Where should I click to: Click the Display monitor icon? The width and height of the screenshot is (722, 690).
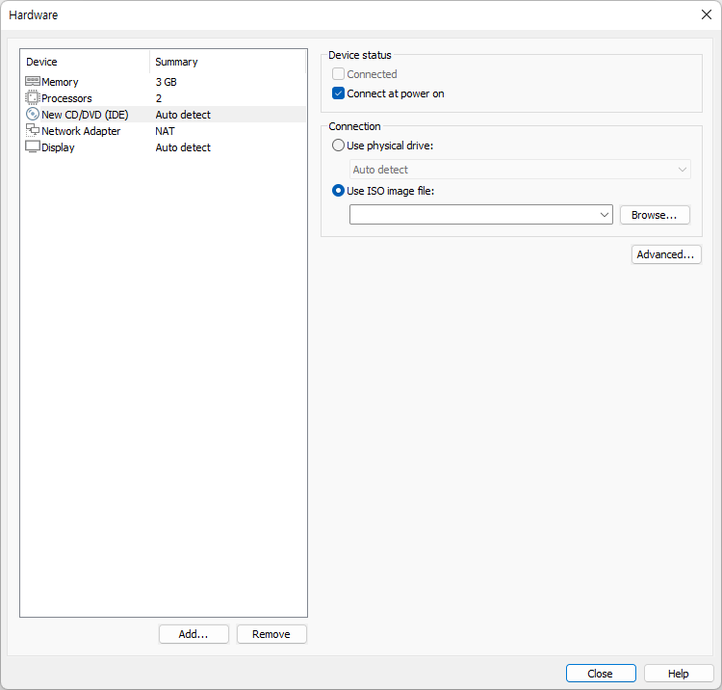click(33, 147)
